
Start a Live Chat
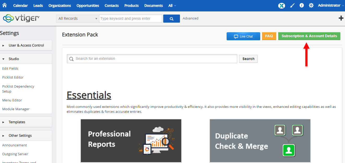tap(243, 36)
